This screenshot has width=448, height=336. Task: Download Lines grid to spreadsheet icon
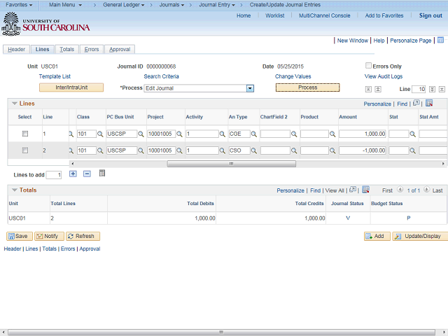429,103
